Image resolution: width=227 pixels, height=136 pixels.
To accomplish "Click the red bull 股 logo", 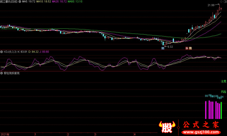I will [167, 127].
